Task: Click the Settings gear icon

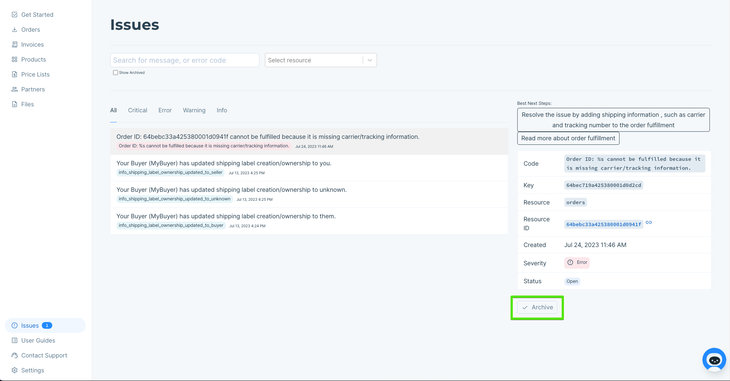Action: pyautogui.click(x=15, y=370)
